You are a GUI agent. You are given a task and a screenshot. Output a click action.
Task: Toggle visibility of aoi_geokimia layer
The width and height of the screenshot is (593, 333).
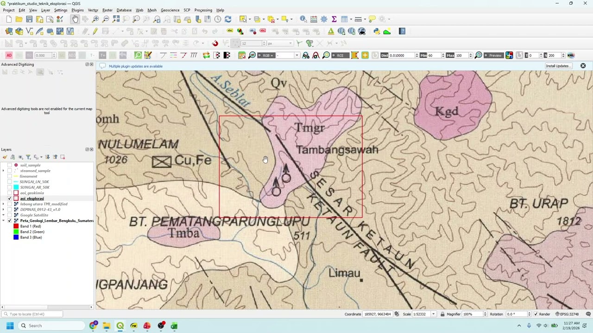pyautogui.click(x=10, y=193)
